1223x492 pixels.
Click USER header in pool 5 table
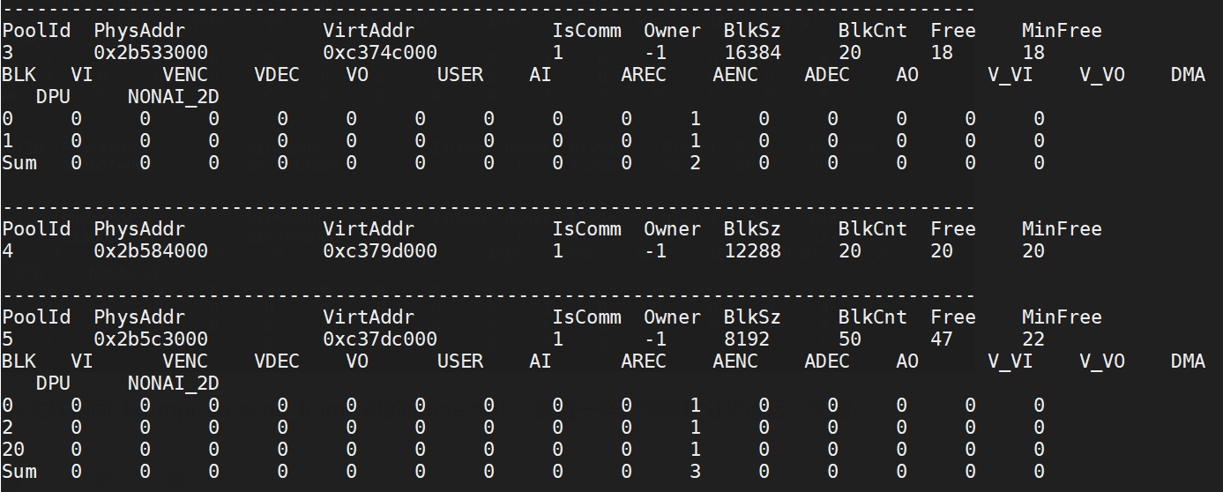click(x=460, y=362)
